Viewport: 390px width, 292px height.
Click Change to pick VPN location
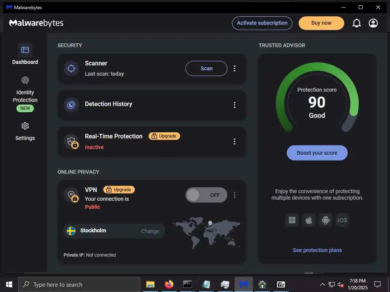tap(150, 231)
